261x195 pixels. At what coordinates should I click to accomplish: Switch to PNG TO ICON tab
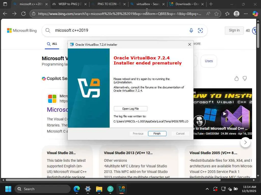click(x=109, y=4)
